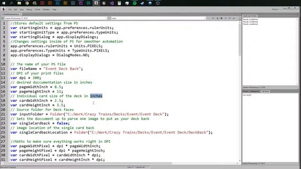This screenshot has width=301, height=169.
Task: Open the Debug menu
Action: pyautogui.click(x=29, y=9)
